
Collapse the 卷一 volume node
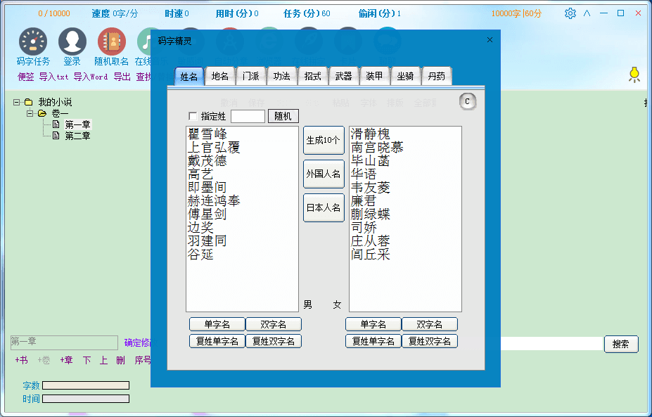point(30,113)
